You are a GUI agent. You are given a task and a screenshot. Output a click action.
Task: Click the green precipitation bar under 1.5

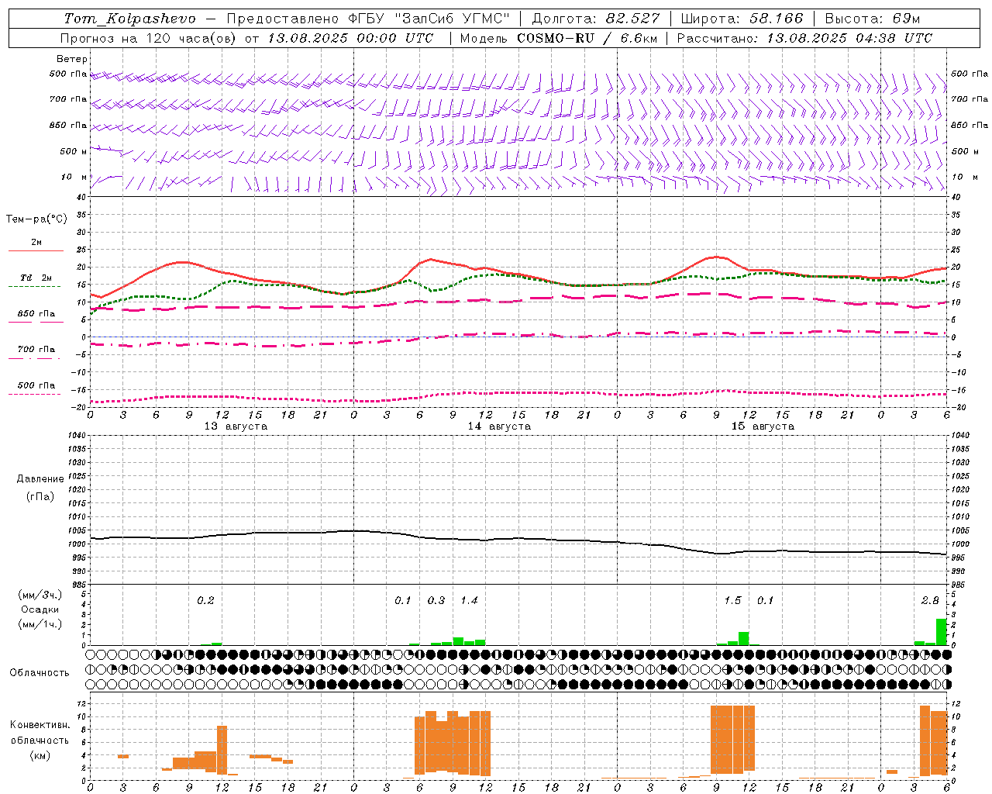[743, 638]
